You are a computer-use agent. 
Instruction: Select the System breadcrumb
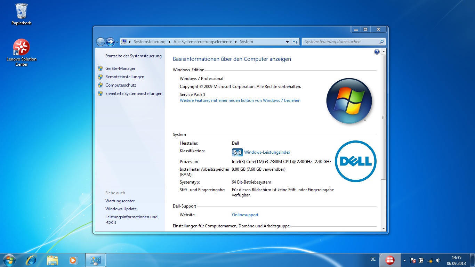click(246, 42)
